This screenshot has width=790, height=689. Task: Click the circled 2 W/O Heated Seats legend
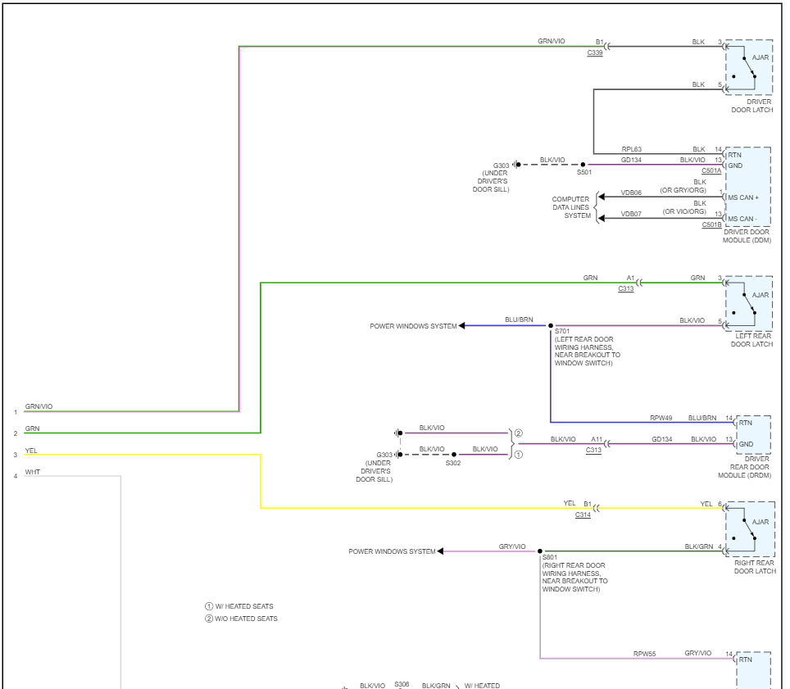pyautogui.click(x=241, y=619)
